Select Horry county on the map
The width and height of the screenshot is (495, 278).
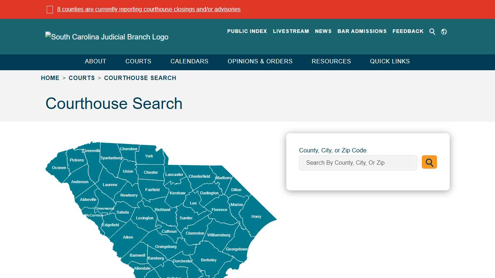[x=256, y=216]
